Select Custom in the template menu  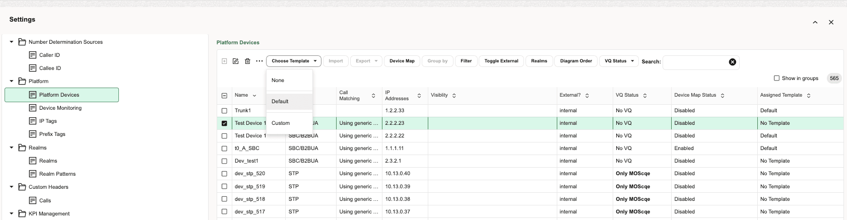[289, 123]
